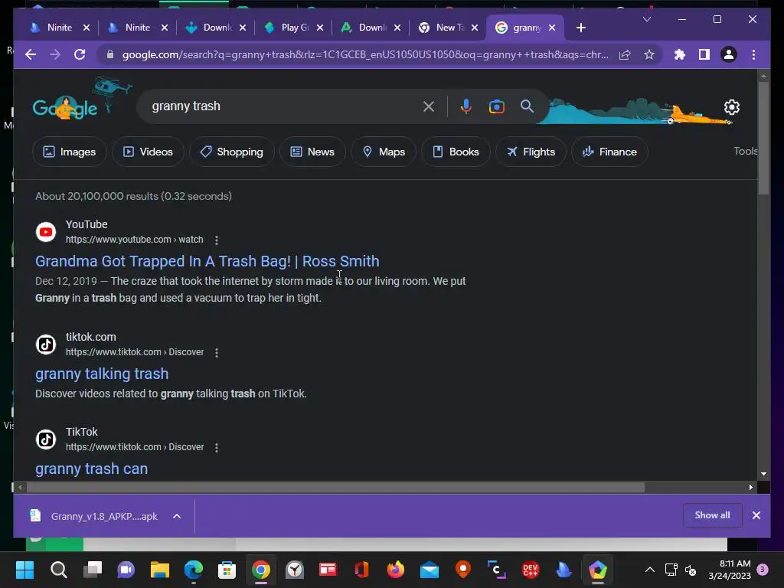Bookmark this tab with the star icon
Image resolution: width=784 pixels, height=588 pixels.
[649, 54]
